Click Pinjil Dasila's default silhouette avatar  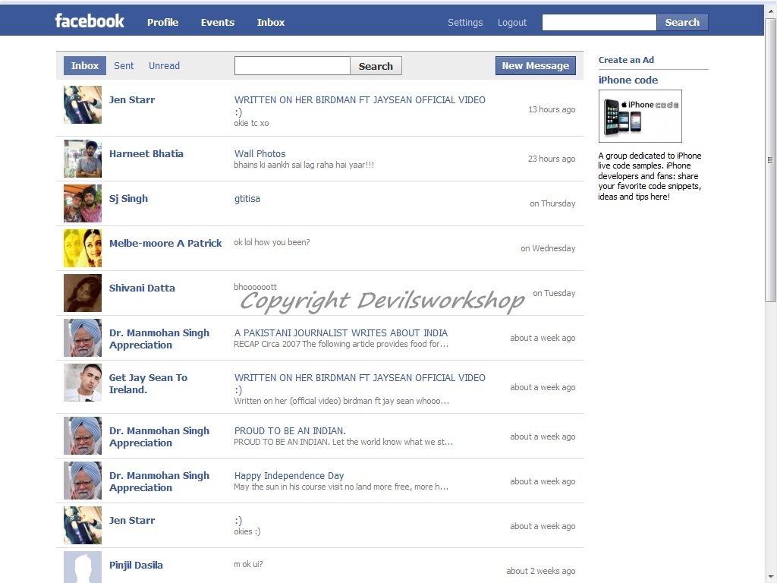coord(83,566)
